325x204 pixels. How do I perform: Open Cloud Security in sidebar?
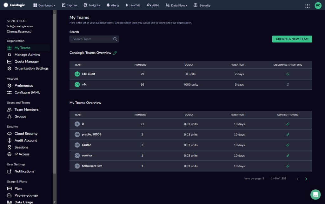22,134
